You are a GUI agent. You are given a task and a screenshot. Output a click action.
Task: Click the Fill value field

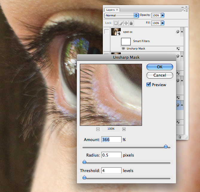coord(156,23)
